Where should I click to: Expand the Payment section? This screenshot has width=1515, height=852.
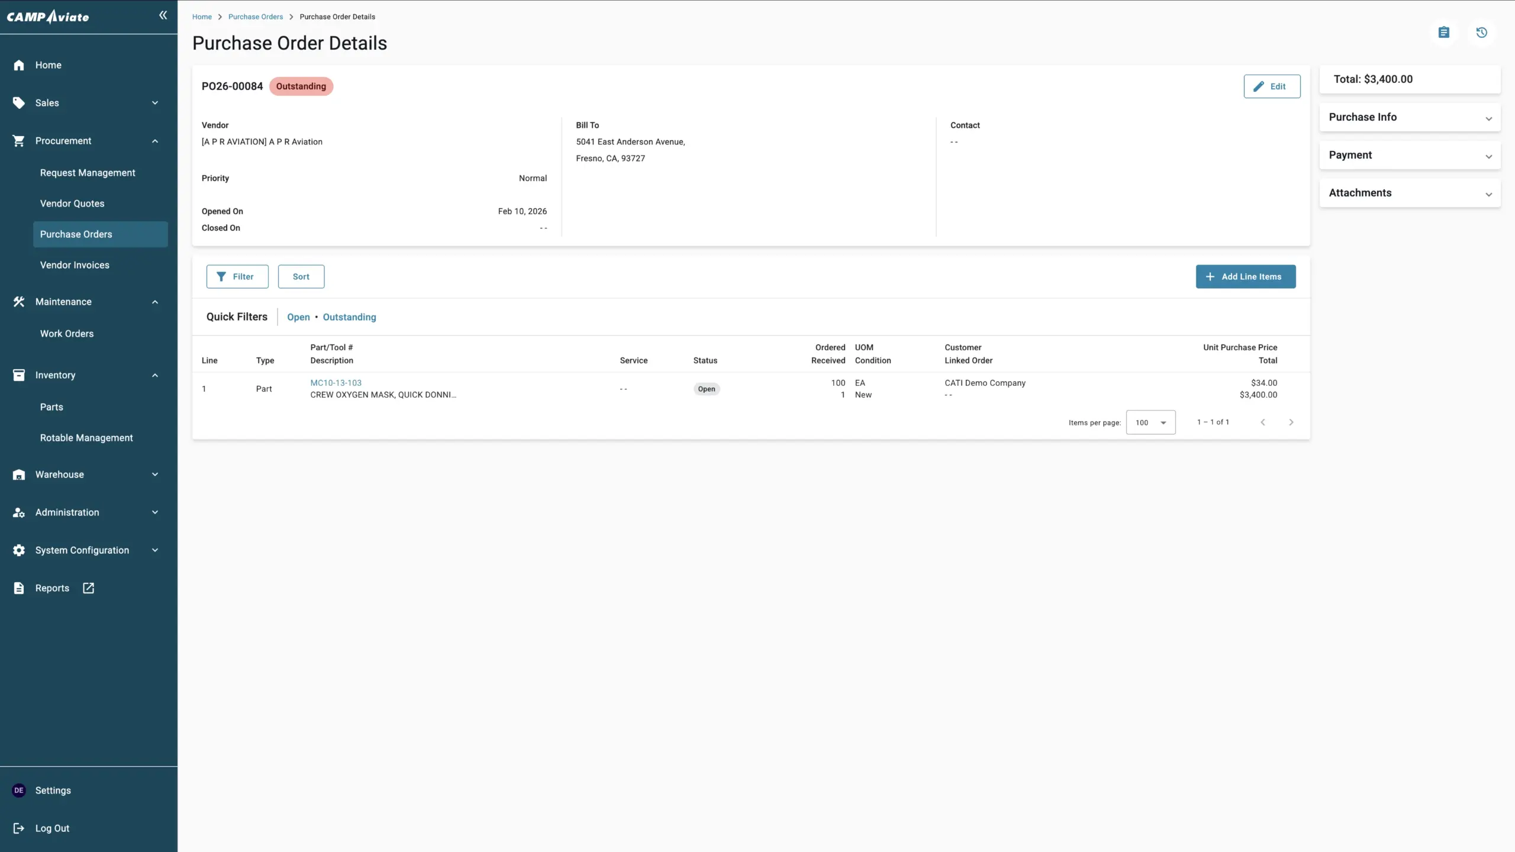[x=1410, y=155]
